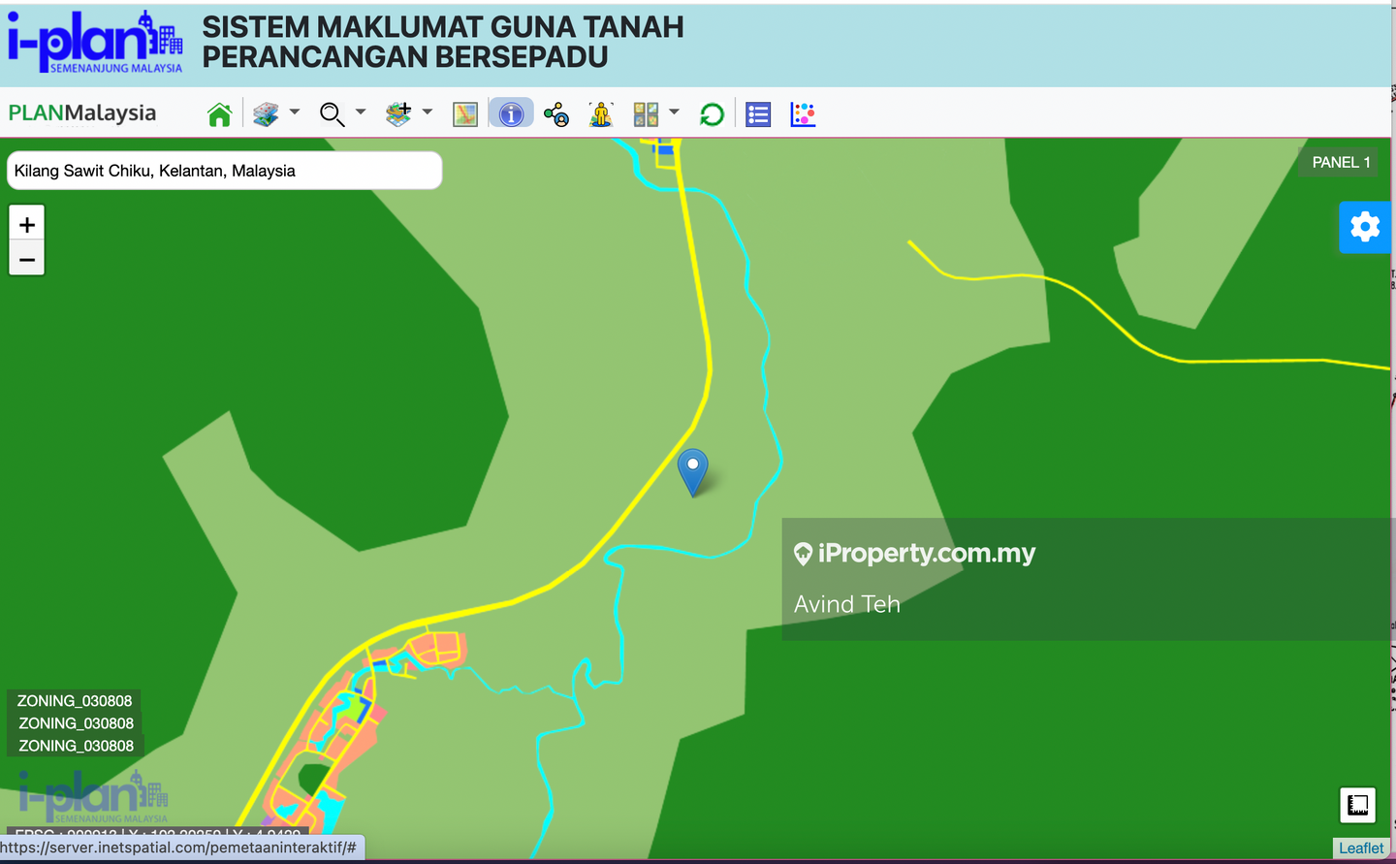
Task: Click the green home icon
Action: pos(220,114)
